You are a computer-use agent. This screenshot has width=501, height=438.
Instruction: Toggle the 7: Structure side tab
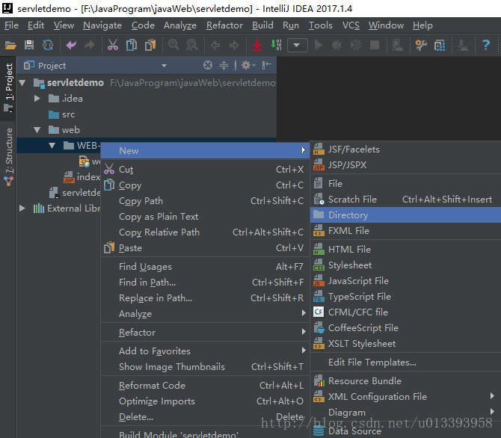[x=8, y=156]
